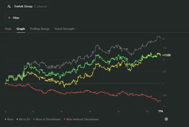Go to the Hand Strength tab

[65, 29]
